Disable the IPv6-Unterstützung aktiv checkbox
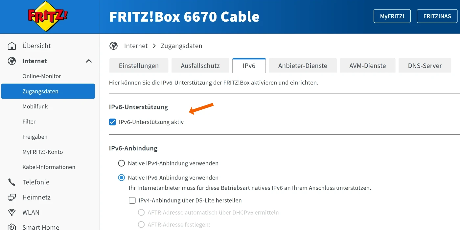The width and height of the screenshot is (460, 230). tap(112, 122)
